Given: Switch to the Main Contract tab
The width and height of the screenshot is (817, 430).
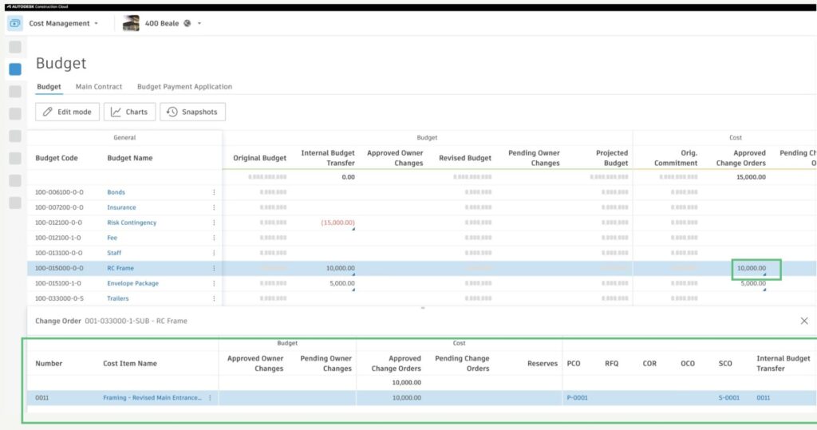Looking at the screenshot, I should 99,86.
